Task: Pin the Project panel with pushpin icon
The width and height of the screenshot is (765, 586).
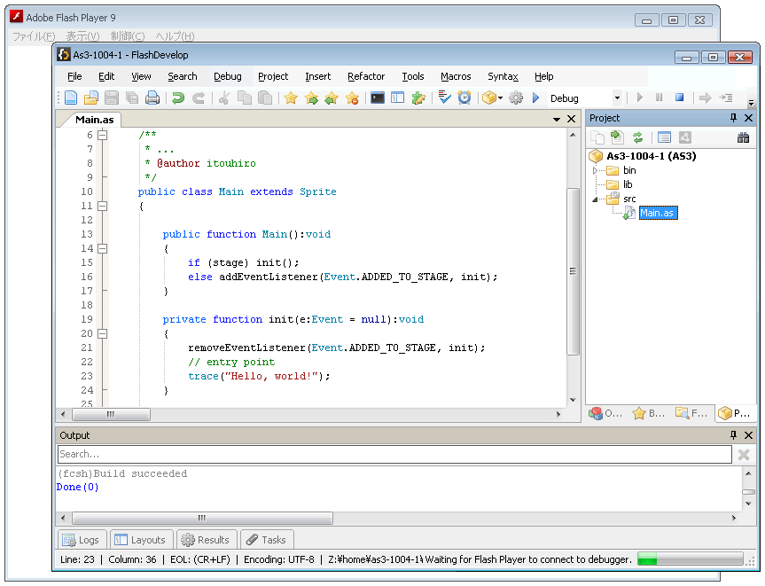Action: (x=733, y=118)
